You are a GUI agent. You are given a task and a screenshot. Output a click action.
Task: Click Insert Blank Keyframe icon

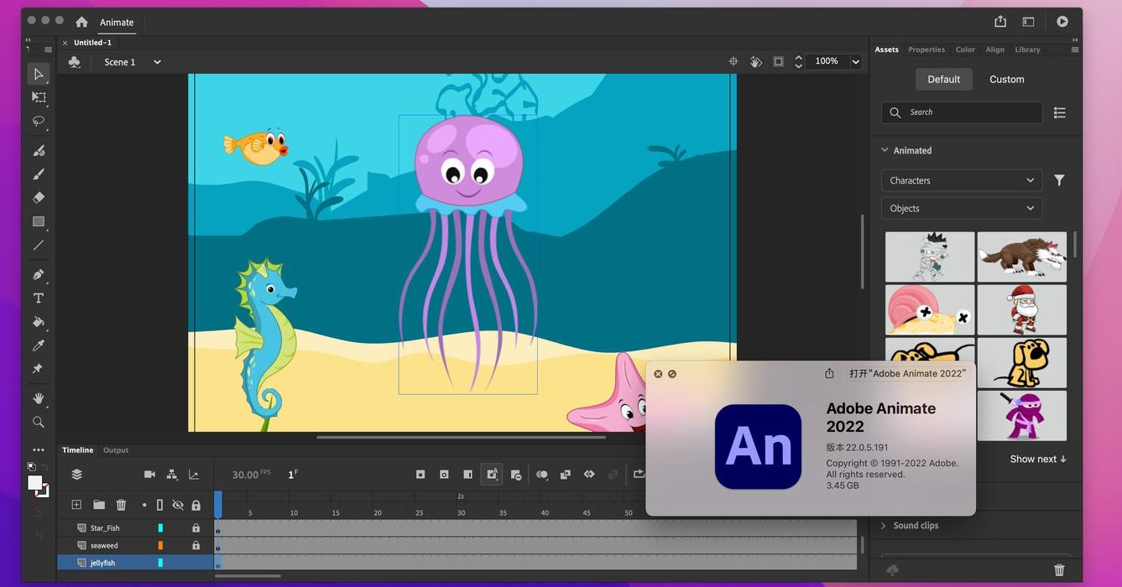tap(444, 475)
